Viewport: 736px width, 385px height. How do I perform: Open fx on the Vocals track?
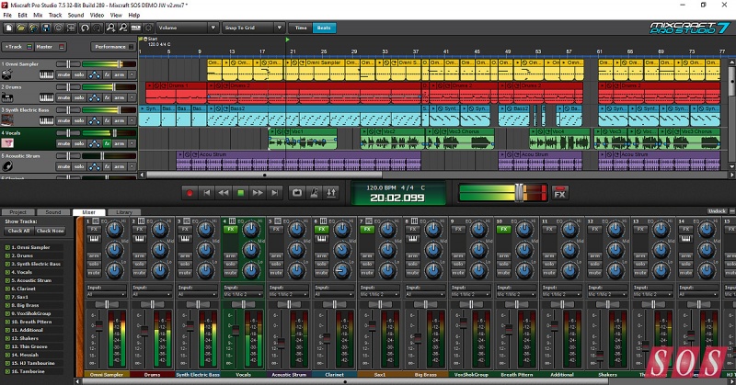click(x=107, y=143)
